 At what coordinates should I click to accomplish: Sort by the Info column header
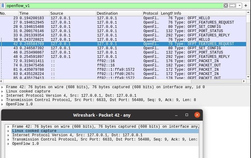tap(210, 13)
